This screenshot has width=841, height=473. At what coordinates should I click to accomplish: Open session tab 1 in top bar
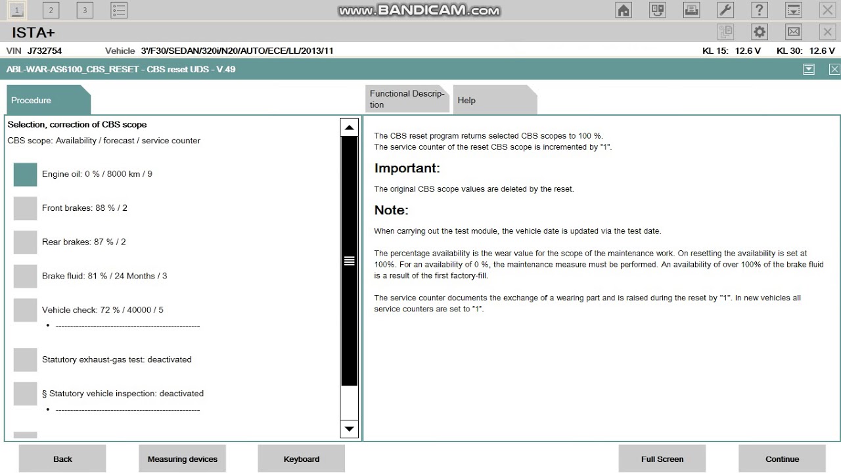pos(16,10)
